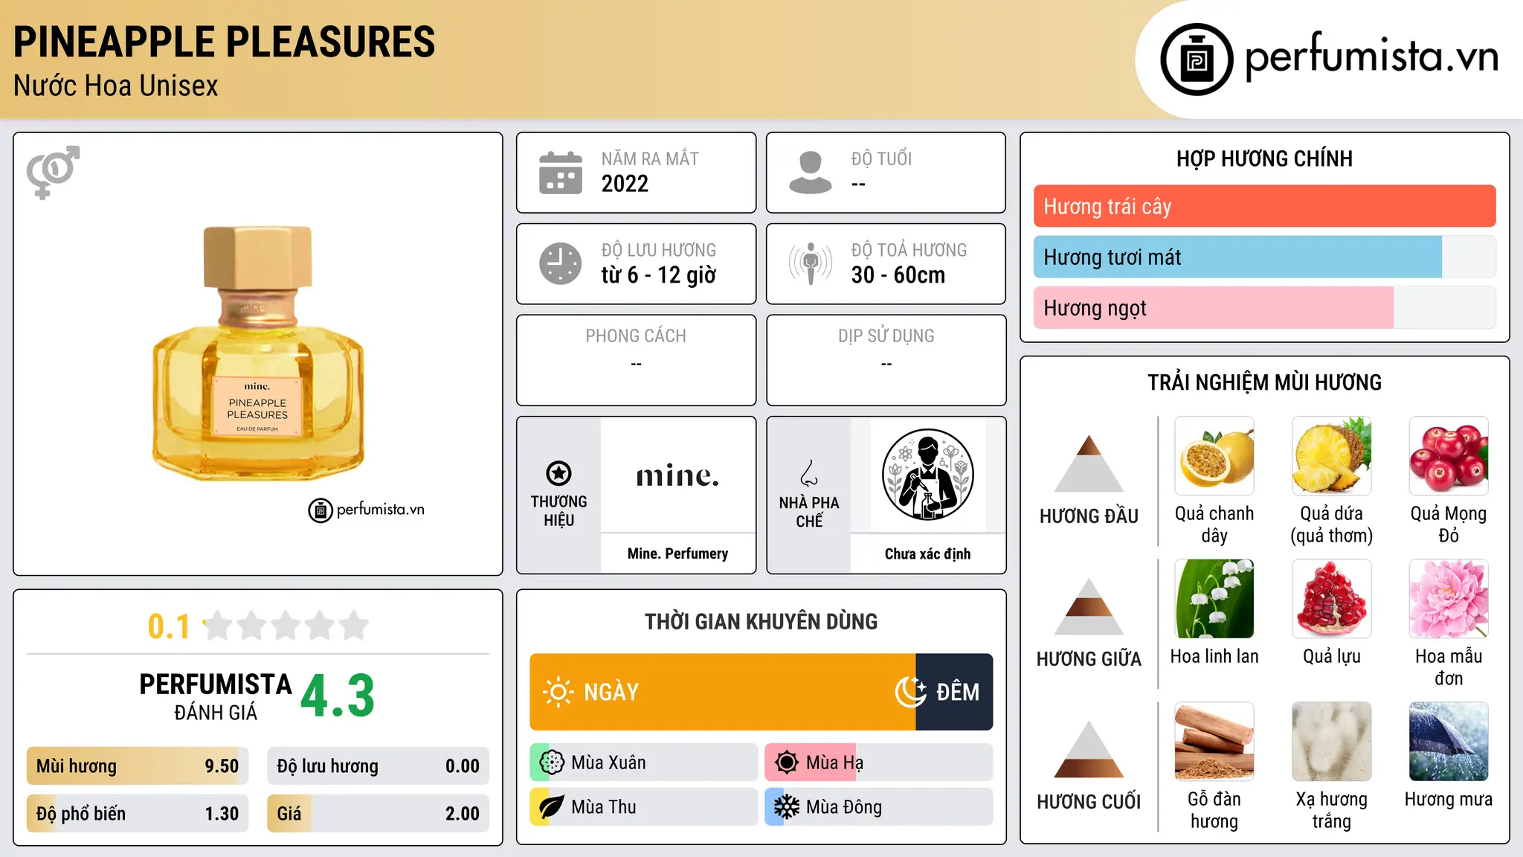Click the Mùi hương 9.50 score bar
The width and height of the screenshot is (1523, 857).
click(138, 766)
